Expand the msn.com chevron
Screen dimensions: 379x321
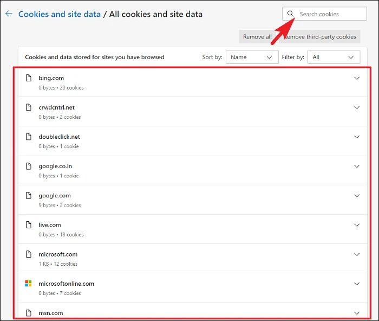pyautogui.click(x=357, y=313)
